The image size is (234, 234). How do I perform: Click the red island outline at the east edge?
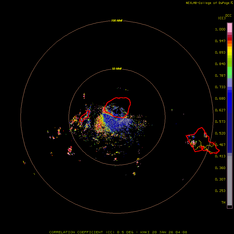coord(203,141)
